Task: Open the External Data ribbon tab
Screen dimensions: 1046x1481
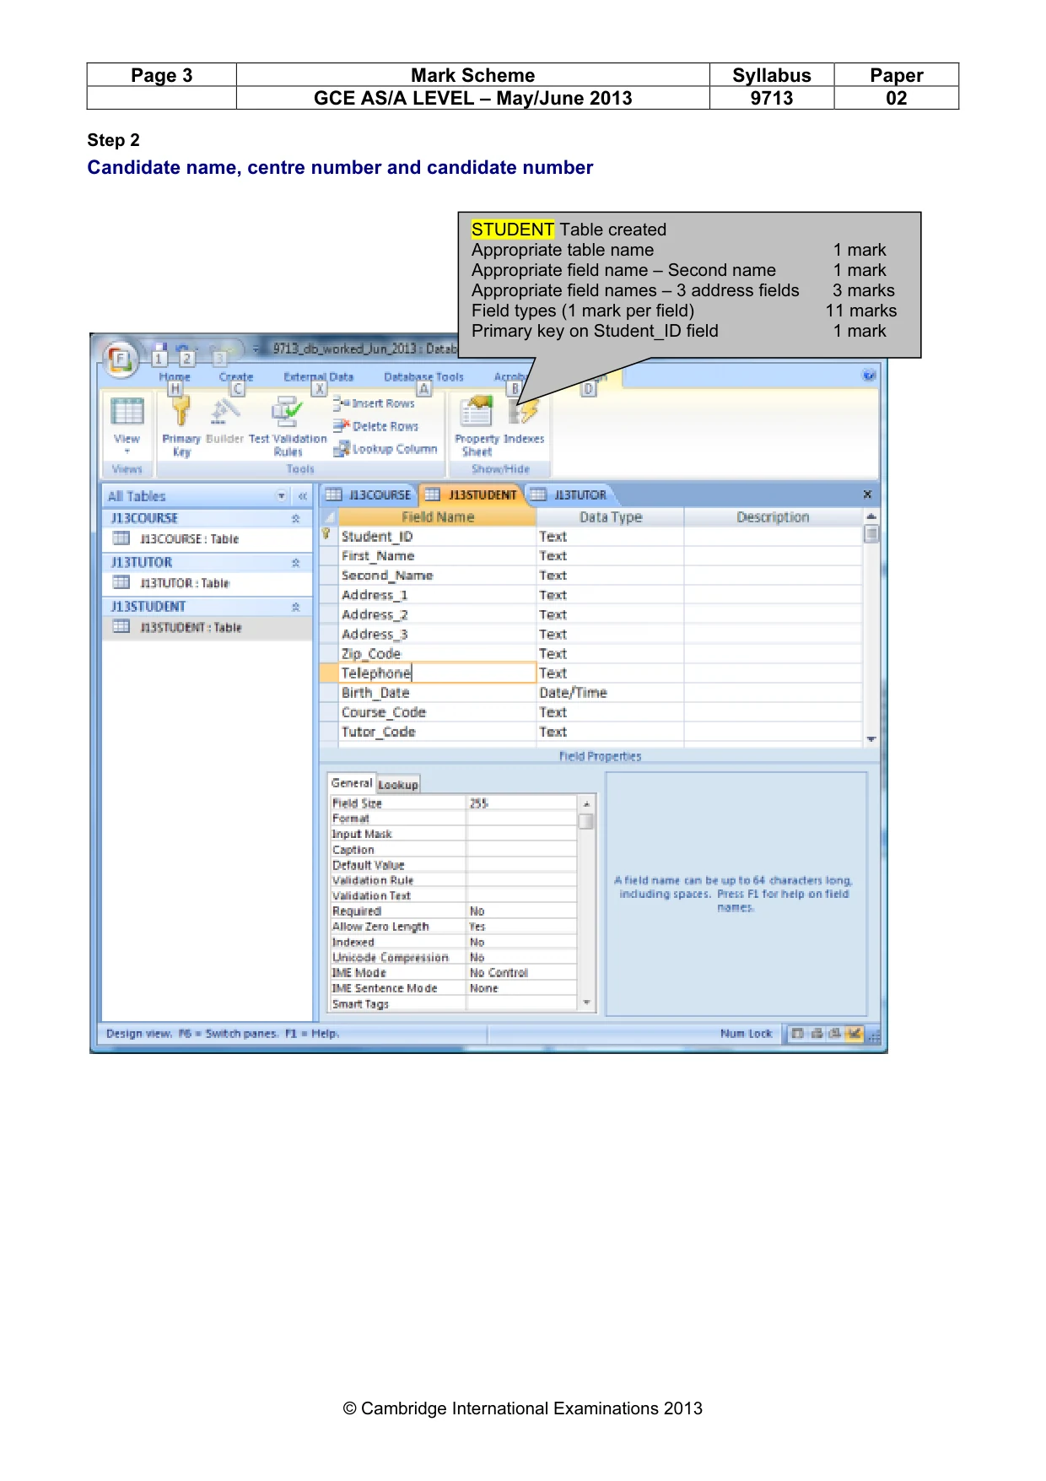Action: tap(318, 376)
